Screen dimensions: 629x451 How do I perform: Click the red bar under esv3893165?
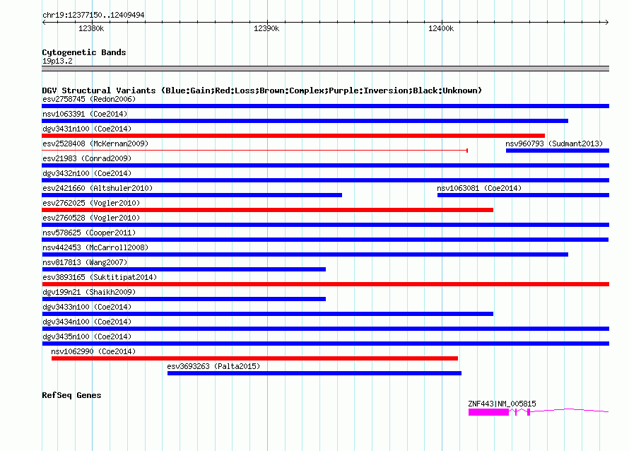[x=325, y=284]
